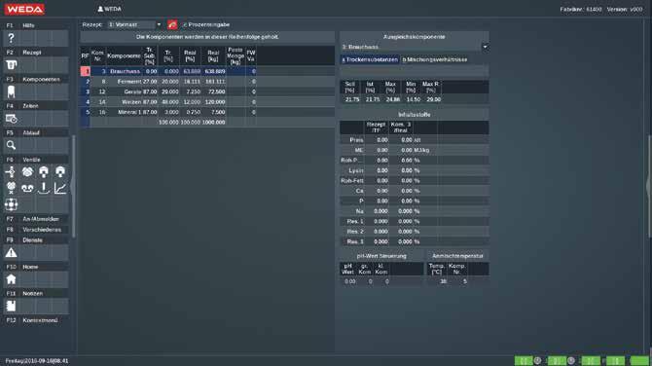Click the red recalculate icon beside Rezept dropdown
This screenshot has width=652, height=366.
tap(172, 25)
